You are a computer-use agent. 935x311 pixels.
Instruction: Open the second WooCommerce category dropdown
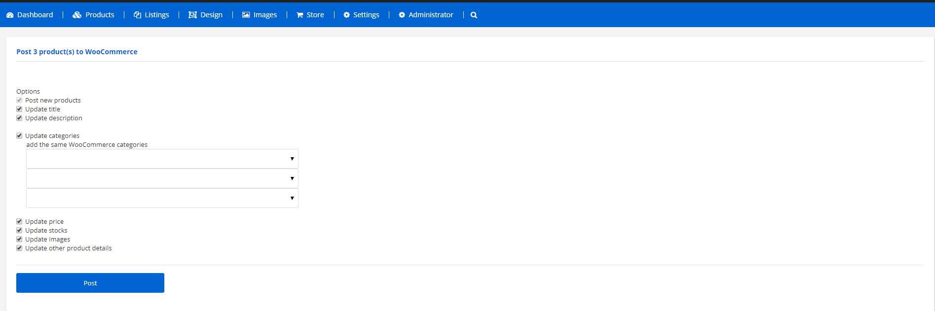pyautogui.click(x=162, y=178)
